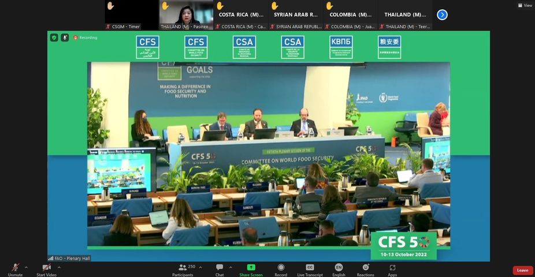Open the Chat panel
Screen dimensions: 535x277
pos(220,270)
